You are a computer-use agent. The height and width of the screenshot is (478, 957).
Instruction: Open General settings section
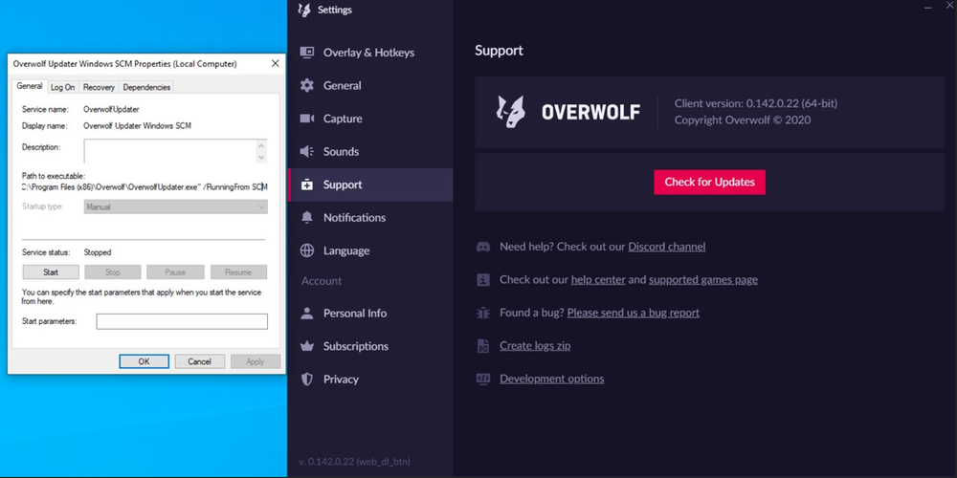[369, 85]
